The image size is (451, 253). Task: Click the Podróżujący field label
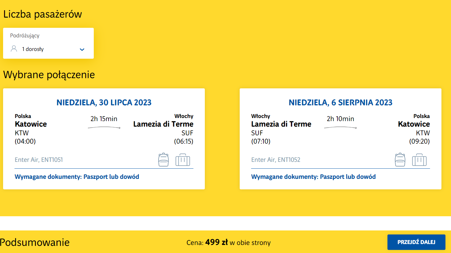click(25, 36)
